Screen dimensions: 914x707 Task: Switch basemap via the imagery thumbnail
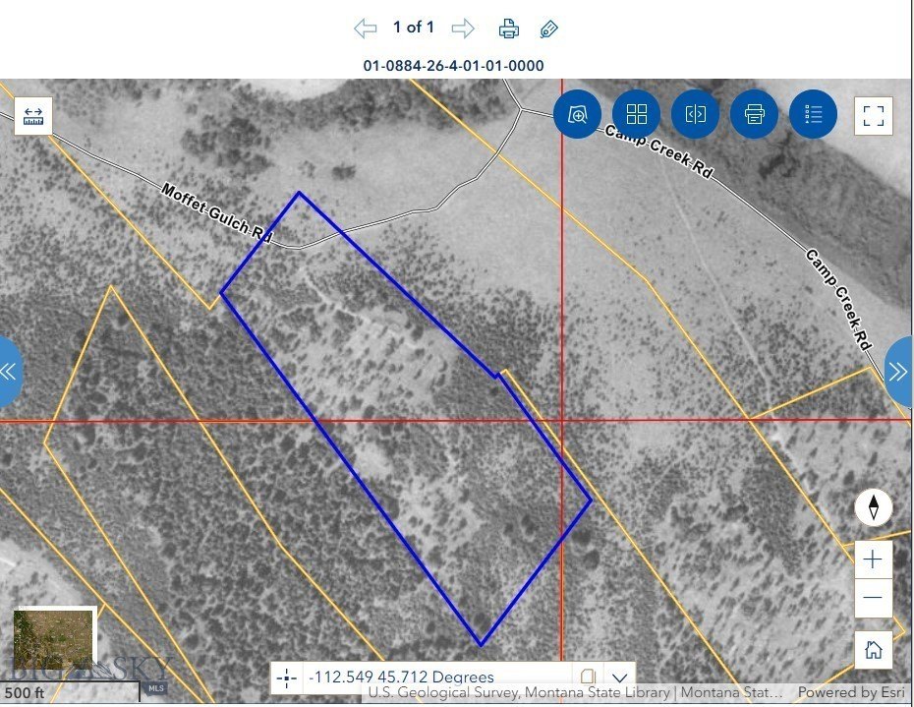[x=54, y=639]
